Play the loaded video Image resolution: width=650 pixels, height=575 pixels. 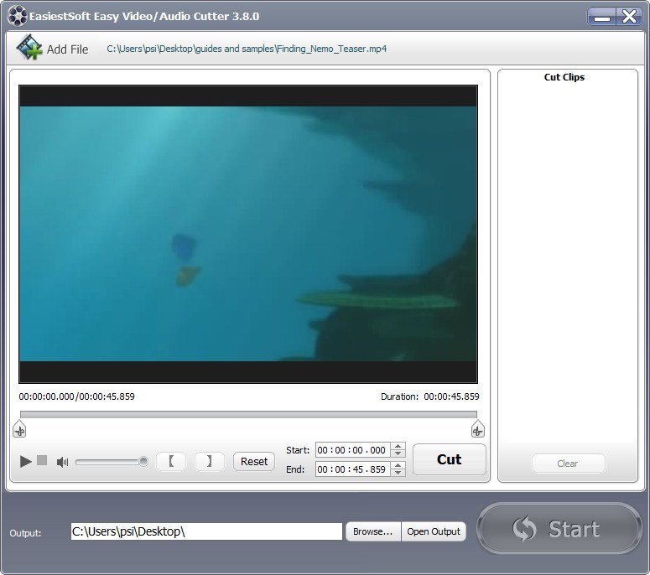(26, 461)
